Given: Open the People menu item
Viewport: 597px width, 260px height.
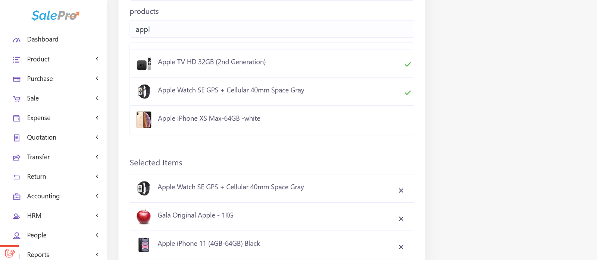Looking at the screenshot, I should pyautogui.click(x=37, y=235).
